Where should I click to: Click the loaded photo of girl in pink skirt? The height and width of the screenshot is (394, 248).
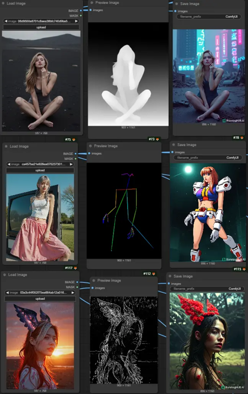point(40,218)
